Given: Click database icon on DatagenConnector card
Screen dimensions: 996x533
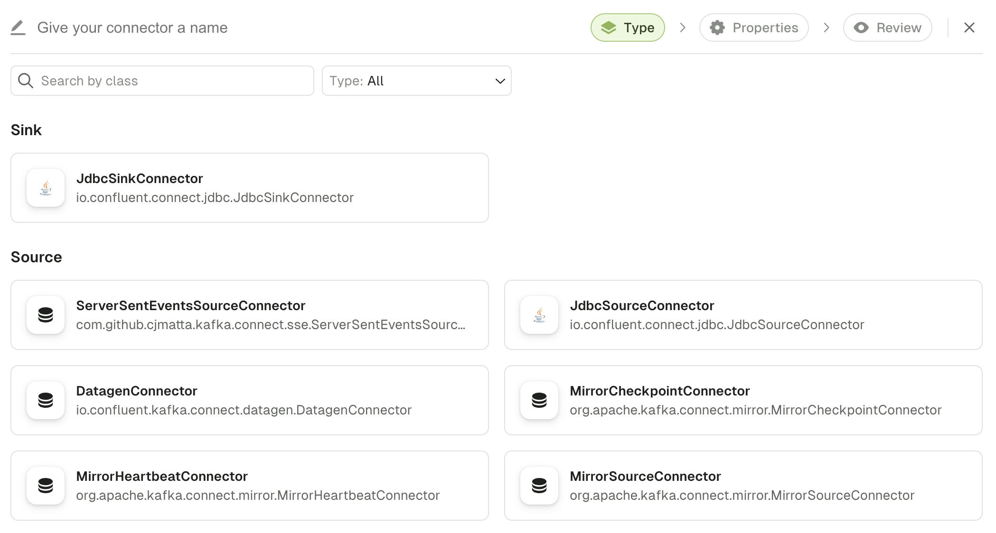Looking at the screenshot, I should coord(46,400).
